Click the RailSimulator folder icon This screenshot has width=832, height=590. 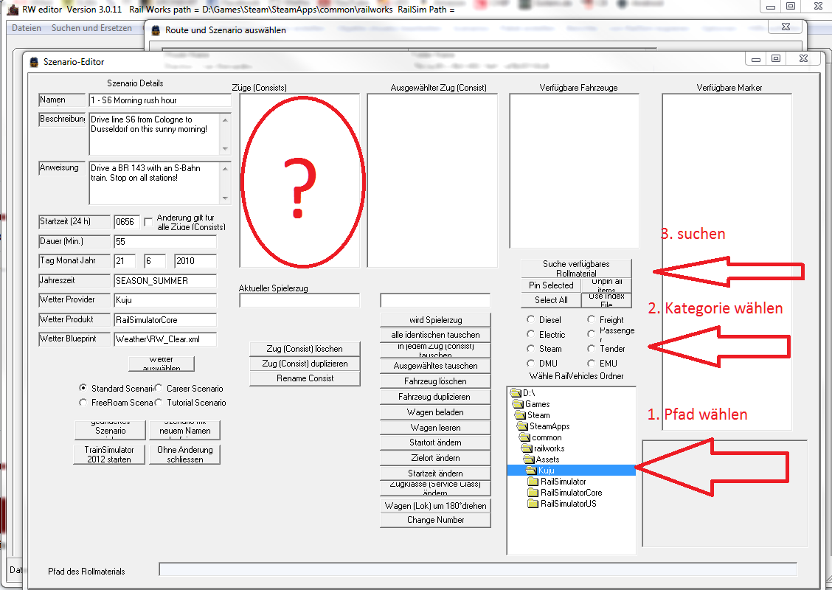(533, 482)
